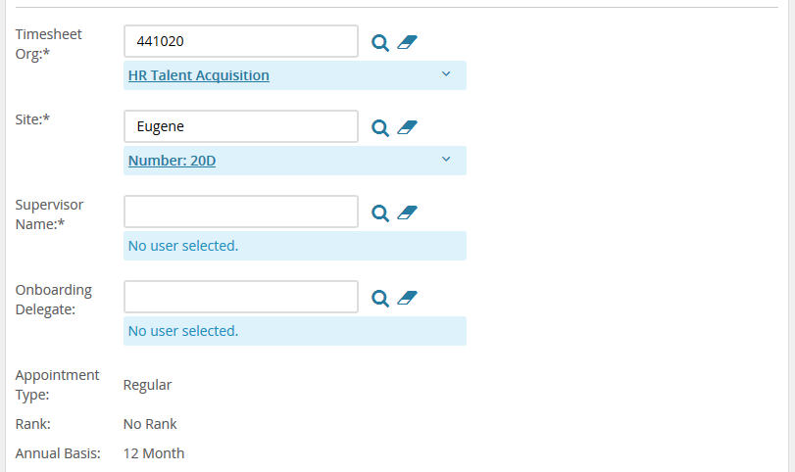Expand the Number: 20D details chevron
The image size is (795, 472).
[x=446, y=159]
